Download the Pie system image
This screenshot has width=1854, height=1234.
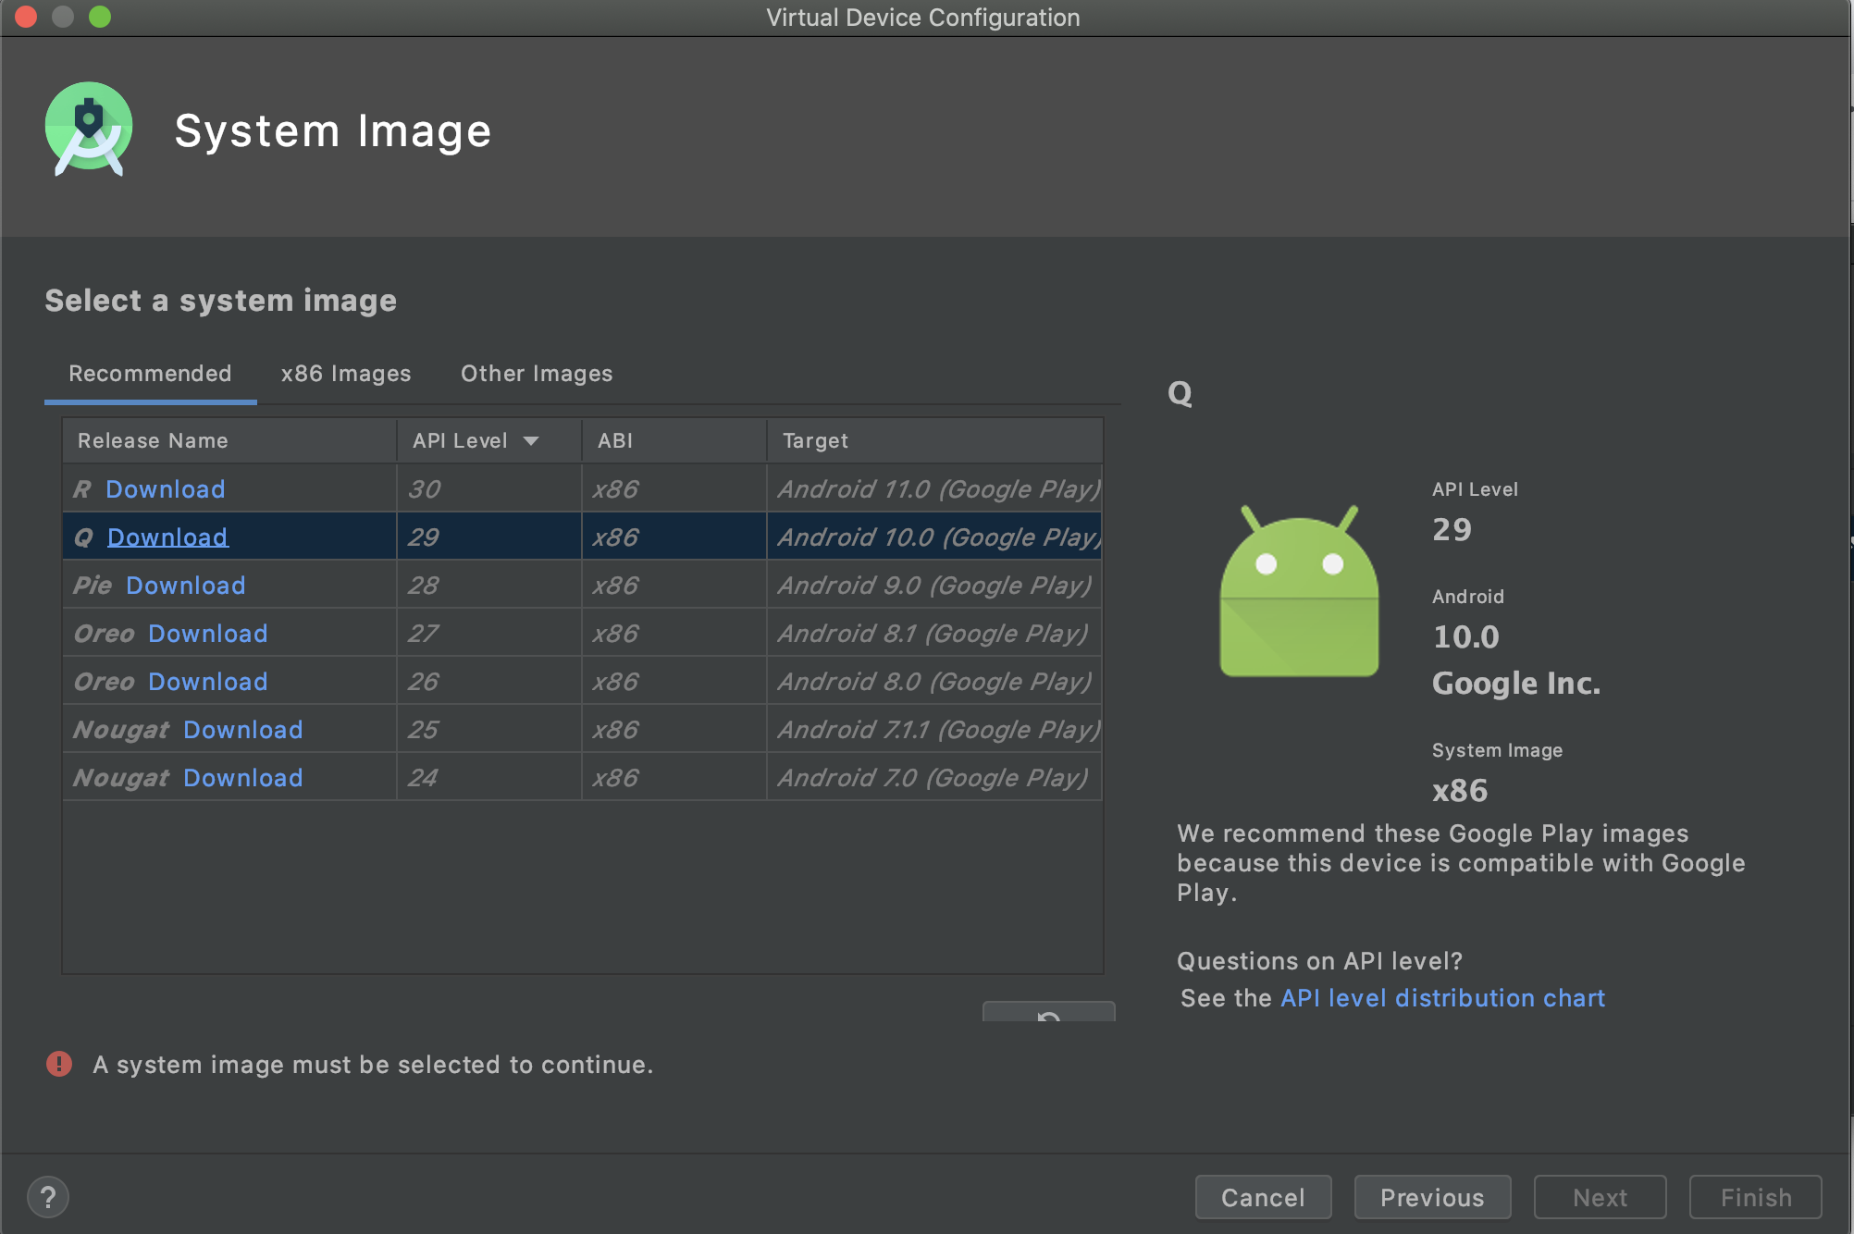coord(185,586)
